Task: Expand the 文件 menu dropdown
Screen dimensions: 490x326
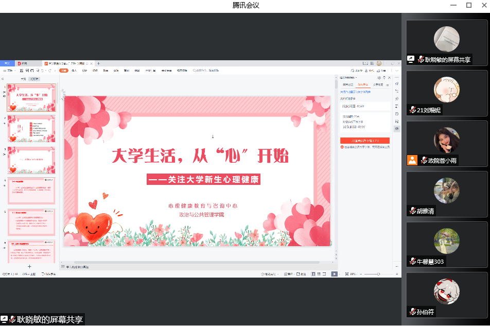Action: point(10,71)
